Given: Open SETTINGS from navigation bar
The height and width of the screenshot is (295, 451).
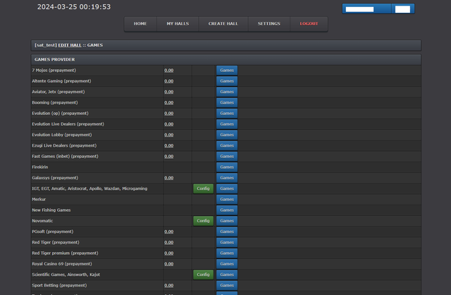Looking at the screenshot, I should pyautogui.click(x=269, y=23).
